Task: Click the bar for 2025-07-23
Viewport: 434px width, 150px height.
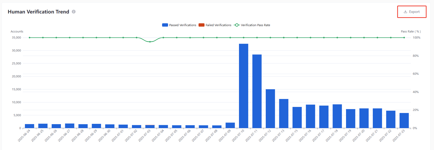Action: coord(404,120)
